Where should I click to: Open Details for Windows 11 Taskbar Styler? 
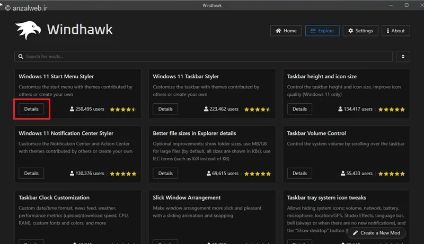(165, 109)
